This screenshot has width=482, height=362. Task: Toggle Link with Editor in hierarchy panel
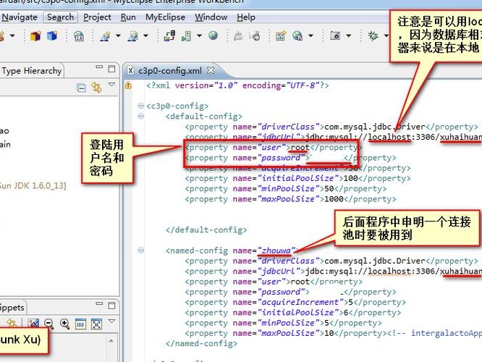[96, 88]
